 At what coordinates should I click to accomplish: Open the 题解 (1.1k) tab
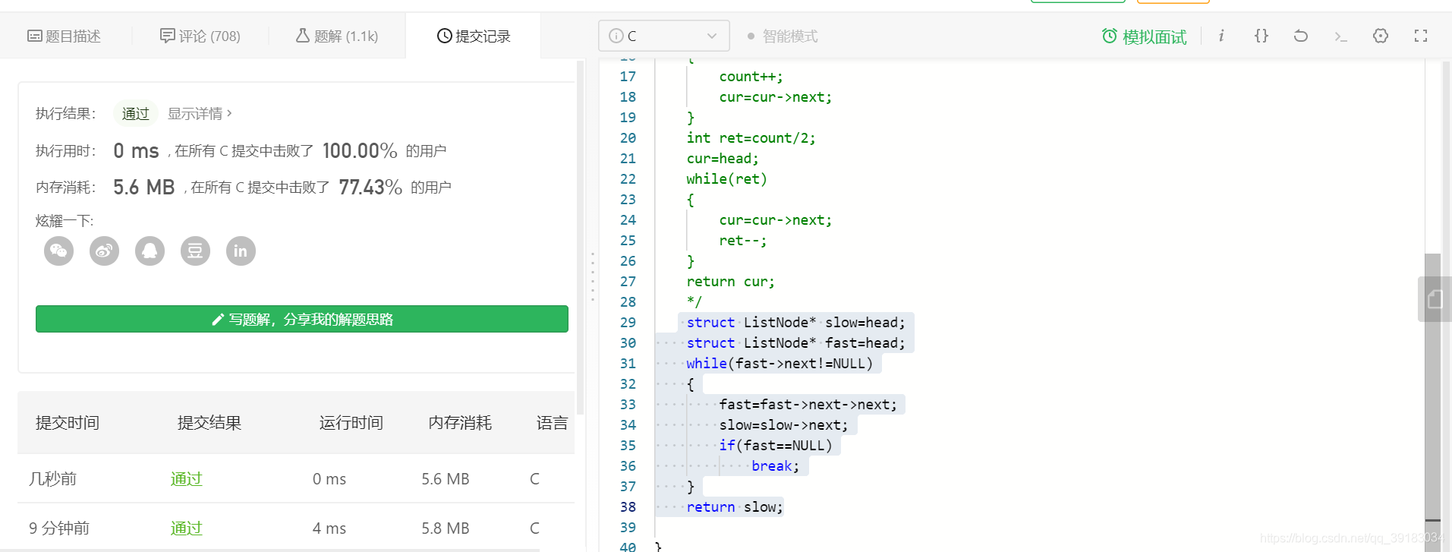(337, 36)
